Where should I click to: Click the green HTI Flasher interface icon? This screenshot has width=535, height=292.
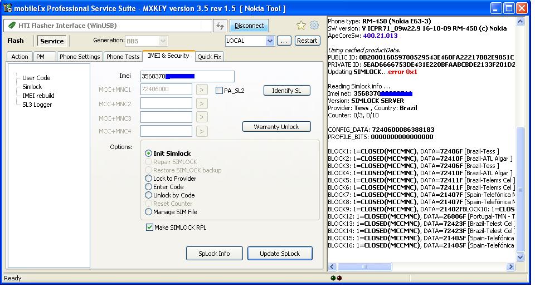tap(12, 25)
